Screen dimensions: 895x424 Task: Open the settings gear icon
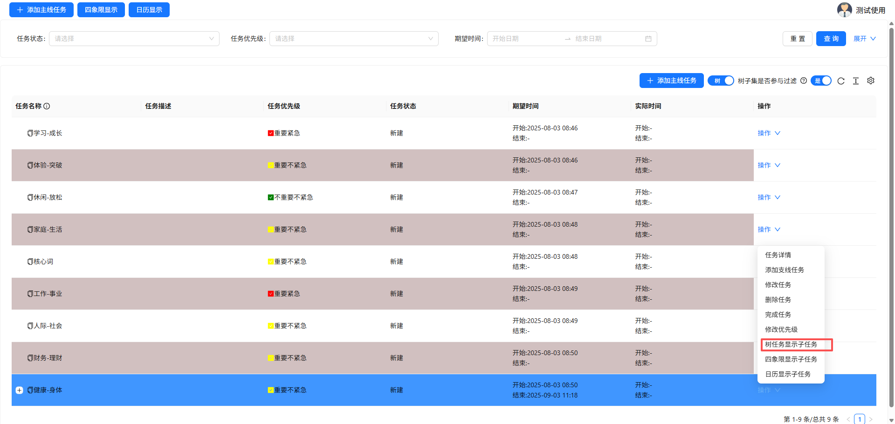pos(871,81)
